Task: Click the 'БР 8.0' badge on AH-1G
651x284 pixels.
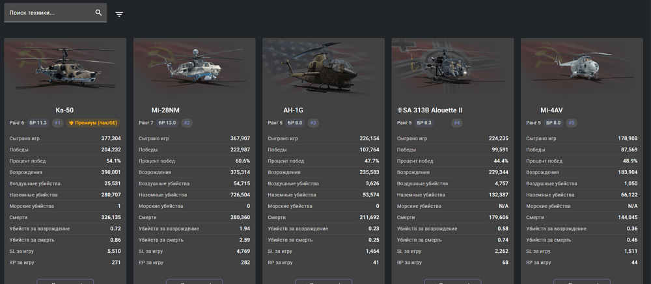Action: [x=295, y=123]
